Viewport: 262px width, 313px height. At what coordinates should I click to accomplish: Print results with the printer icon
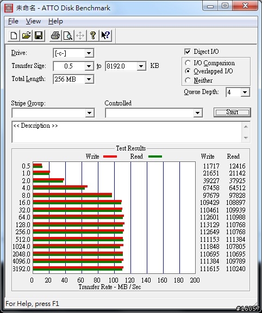[55, 36]
